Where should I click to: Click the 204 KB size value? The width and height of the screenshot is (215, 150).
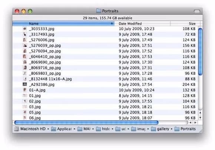click(189, 85)
